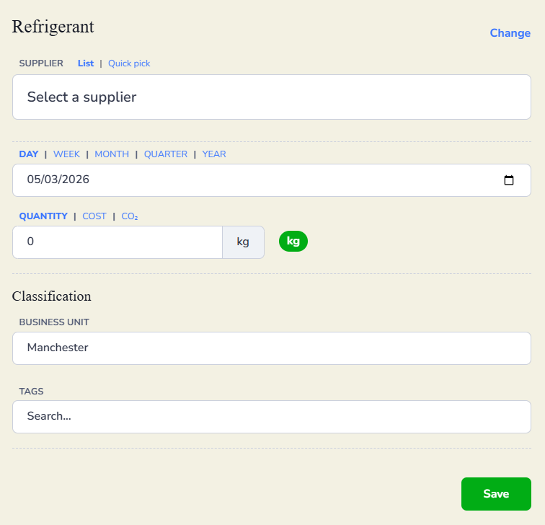The height and width of the screenshot is (525, 545).
Task: Open the Tags search dropdown
Action: [x=272, y=417]
